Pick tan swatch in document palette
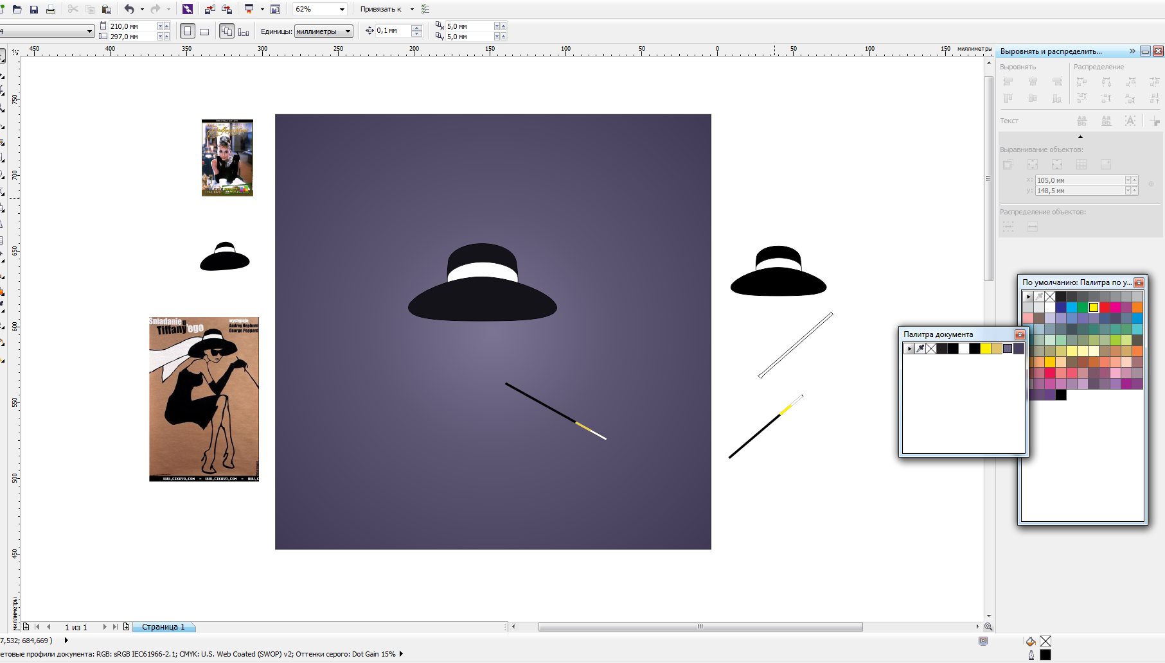The height and width of the screenshot is (663, 1165). [997, 349]
